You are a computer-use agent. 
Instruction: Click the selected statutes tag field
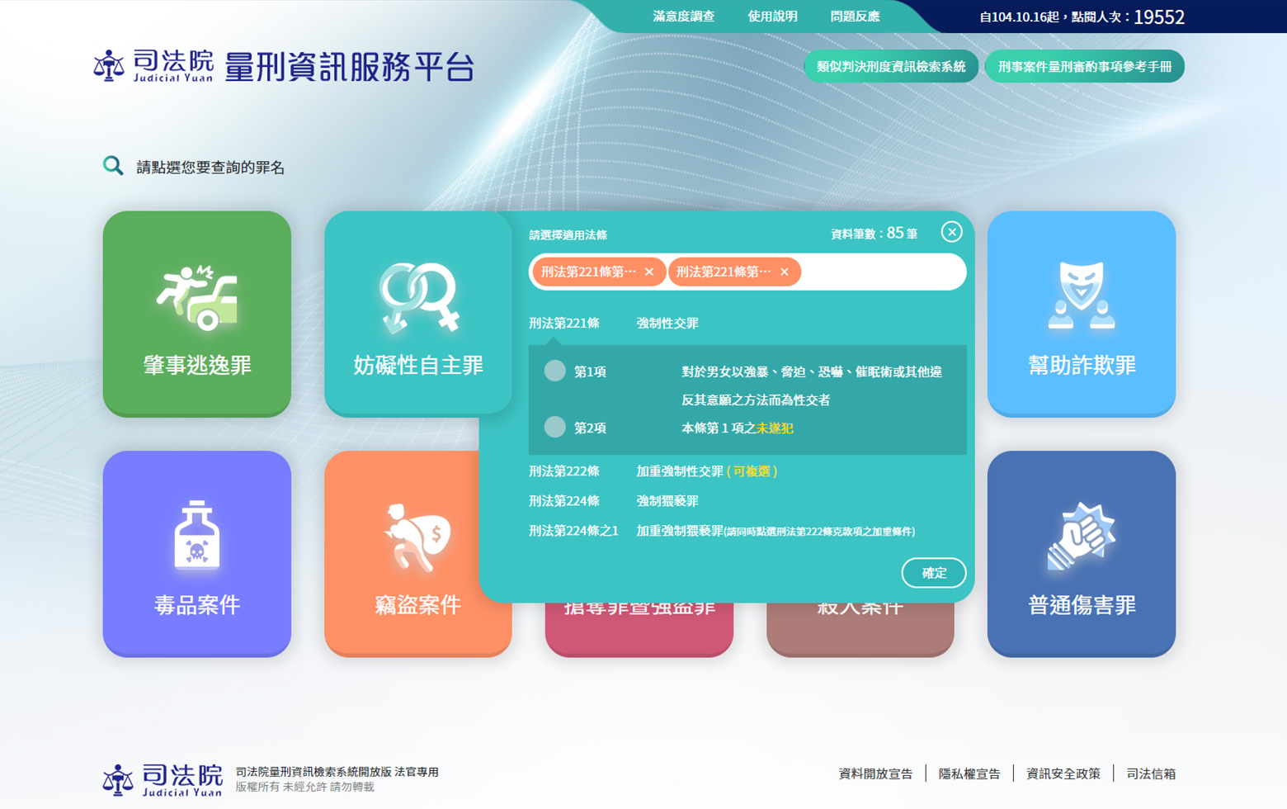(747, 272)
